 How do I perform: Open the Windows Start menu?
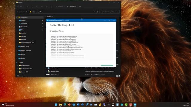pyautogui.click(x=56, y=105)
